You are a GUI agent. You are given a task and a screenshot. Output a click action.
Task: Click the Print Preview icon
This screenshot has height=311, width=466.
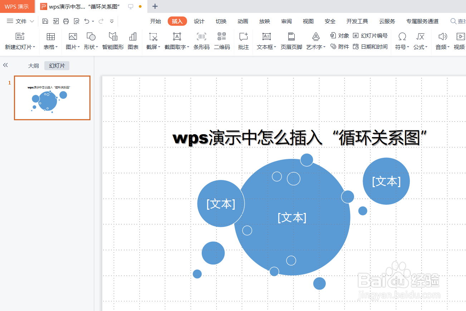(76, 21)
